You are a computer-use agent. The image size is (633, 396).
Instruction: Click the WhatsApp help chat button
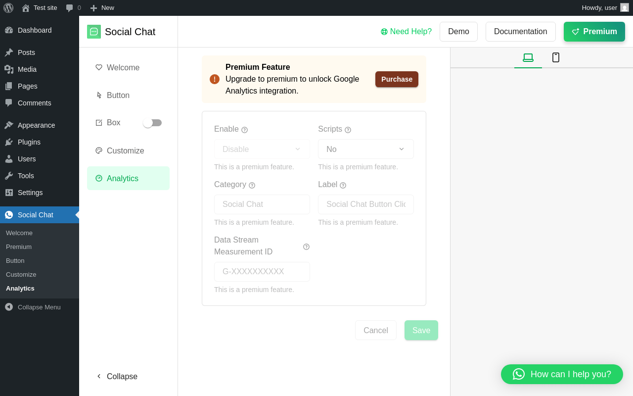point(562,374)
